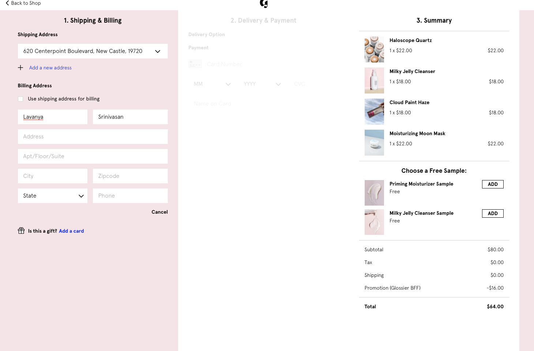
Task: Click the Promotion (Glossier BFF) line
Action: pyautogui.click(x=434, y=288)
